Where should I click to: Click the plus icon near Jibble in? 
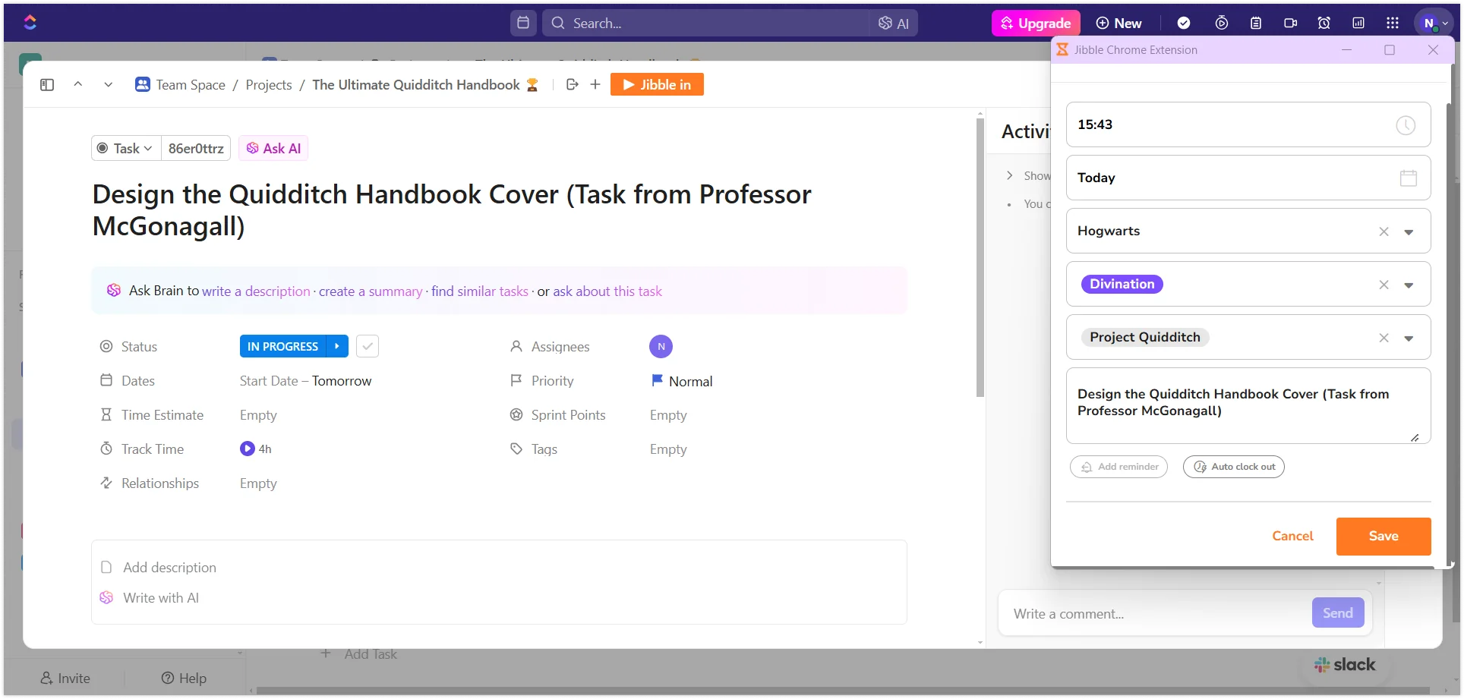595,84
